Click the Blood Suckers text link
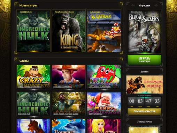The height and width of the screenshot is (133, 177). click(137, 12)
